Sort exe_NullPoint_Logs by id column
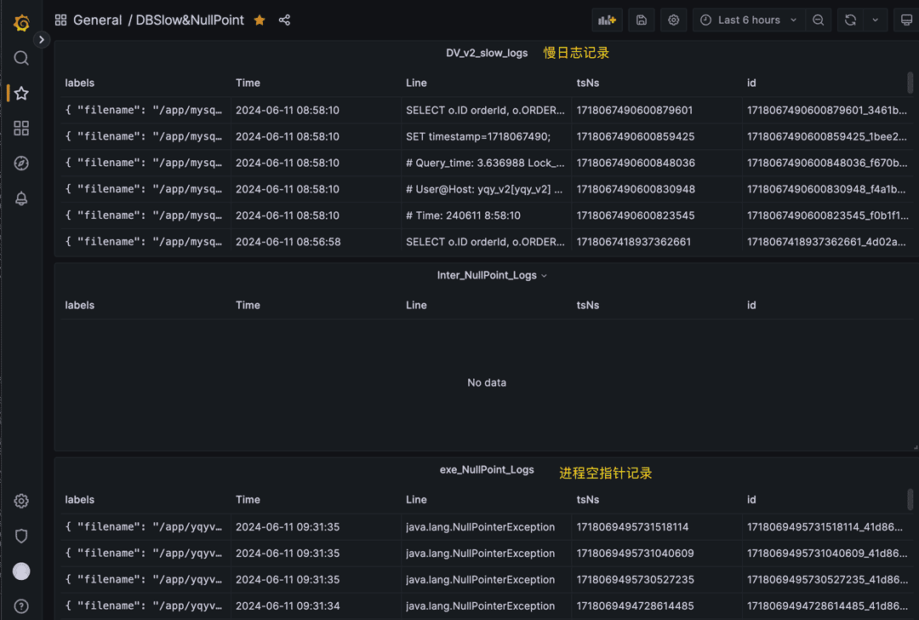This screenshot has height=620, width=919. coord(751,500)
